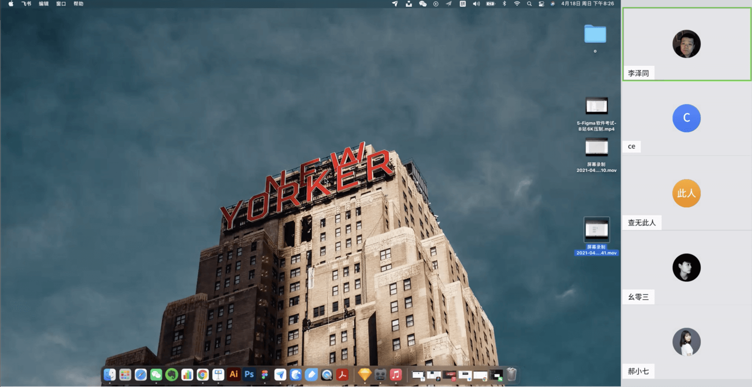The image size is (752, 387).
Task: Open Sketch from the dock
Action: point(365,375)
